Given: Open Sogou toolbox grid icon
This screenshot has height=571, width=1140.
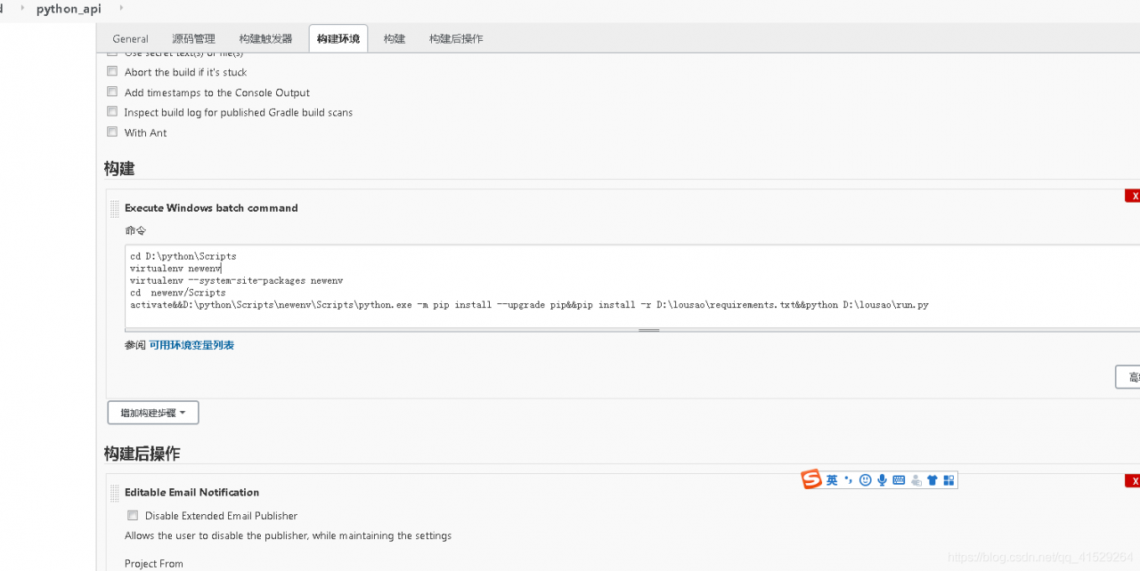Looking at the screenshot, I should click(x=949, y=480).
